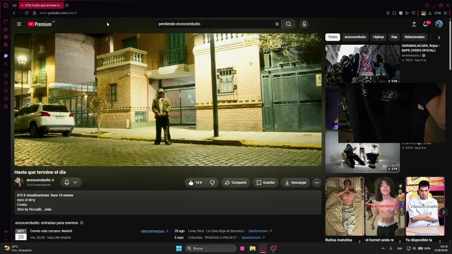This screenshot has width=452, height=254.
Task: Expand description via ...más
Action: 47,210
